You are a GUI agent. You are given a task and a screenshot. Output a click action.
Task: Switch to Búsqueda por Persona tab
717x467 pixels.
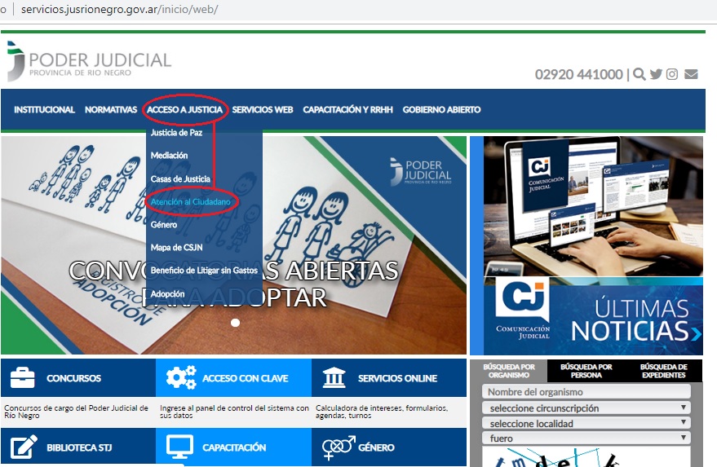(x=586, y=371)
